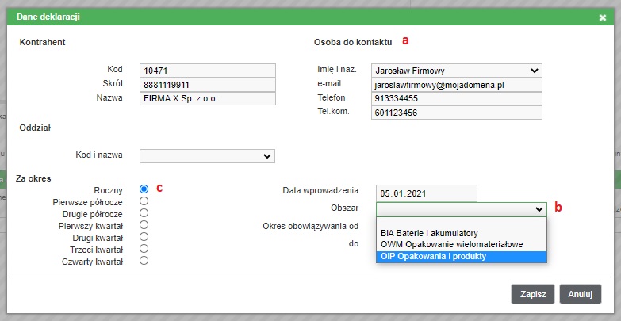Image resolution: width=621 pixels, height=321 pixels.
Task: Click the Telefon number field
Action: (x=455, y=98)
